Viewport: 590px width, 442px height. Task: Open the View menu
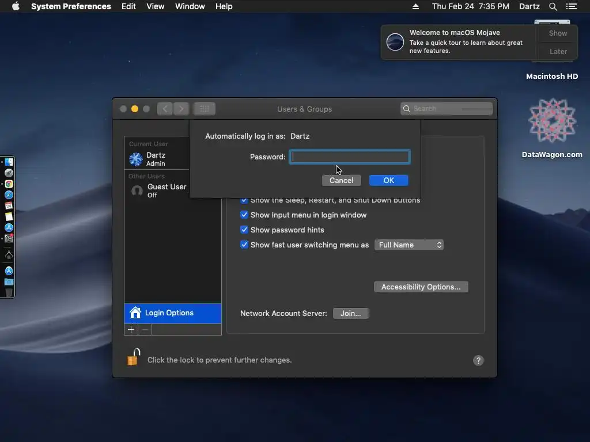pos(156,6)
